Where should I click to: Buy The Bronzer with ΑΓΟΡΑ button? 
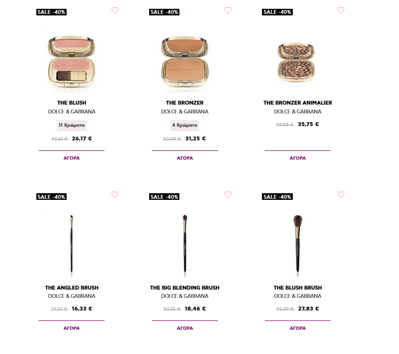coord(185,158)
